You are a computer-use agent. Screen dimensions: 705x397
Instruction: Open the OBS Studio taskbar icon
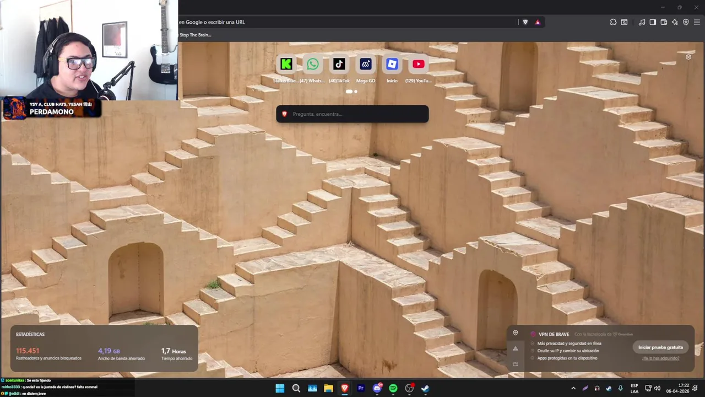pyautogui.click(x=409, y=388)
